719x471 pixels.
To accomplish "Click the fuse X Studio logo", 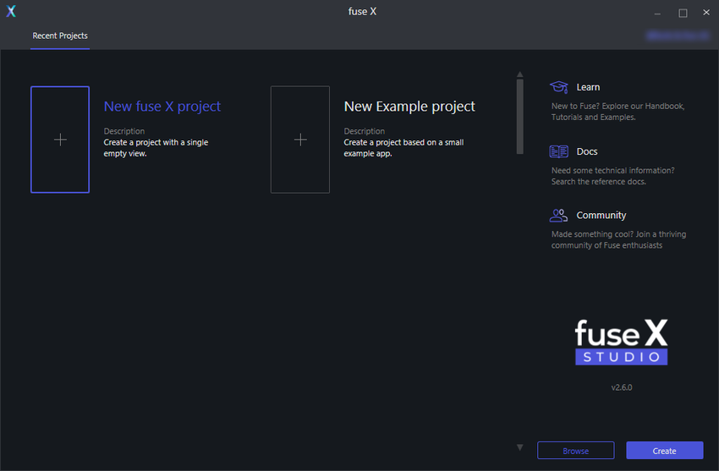I will [622, 342].
